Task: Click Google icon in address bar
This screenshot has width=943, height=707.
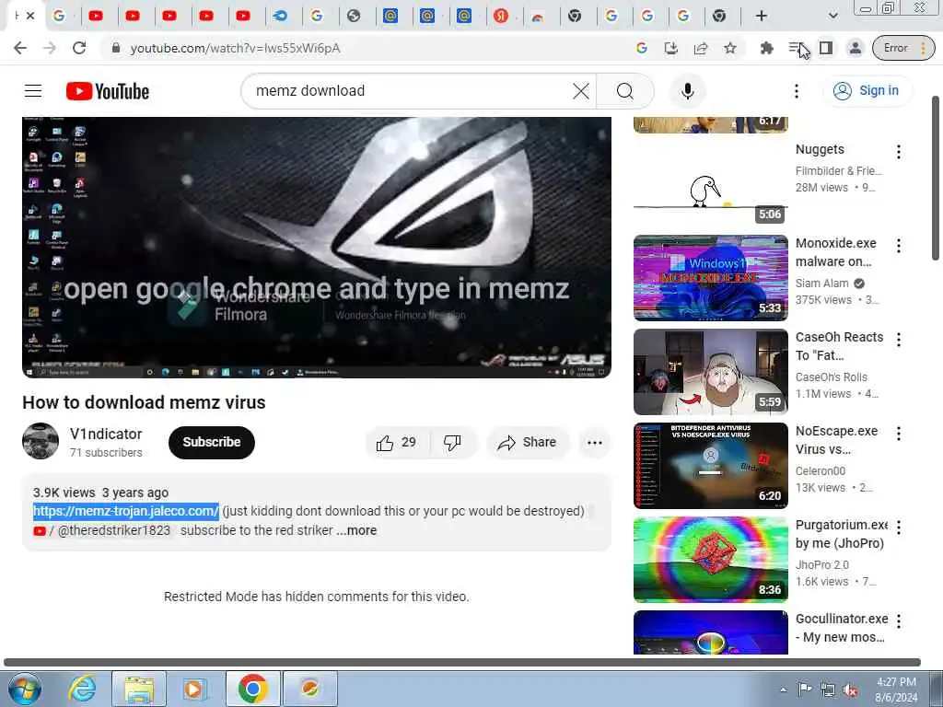Action: click(x=642, y=48)
